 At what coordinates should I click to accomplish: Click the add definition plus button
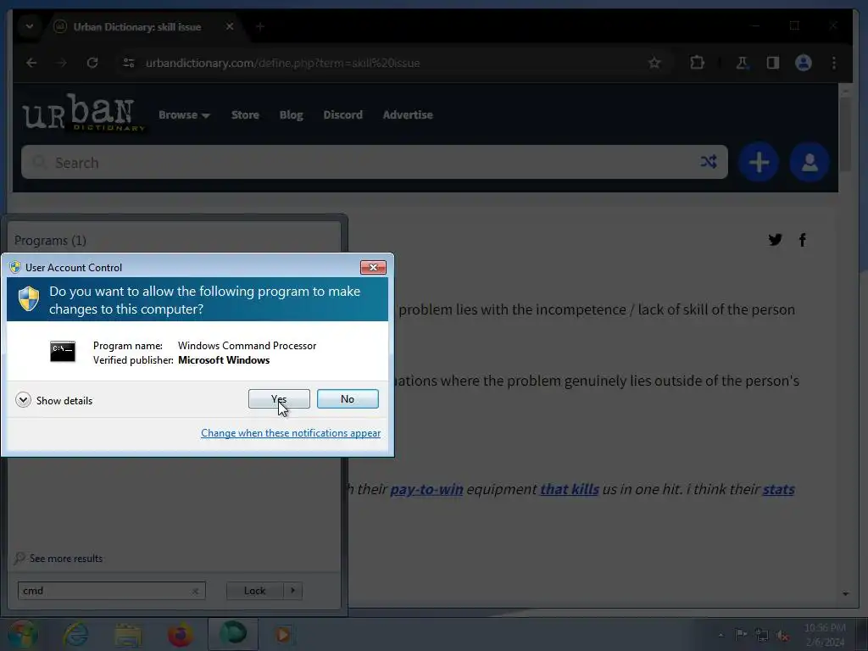(759, 162)
